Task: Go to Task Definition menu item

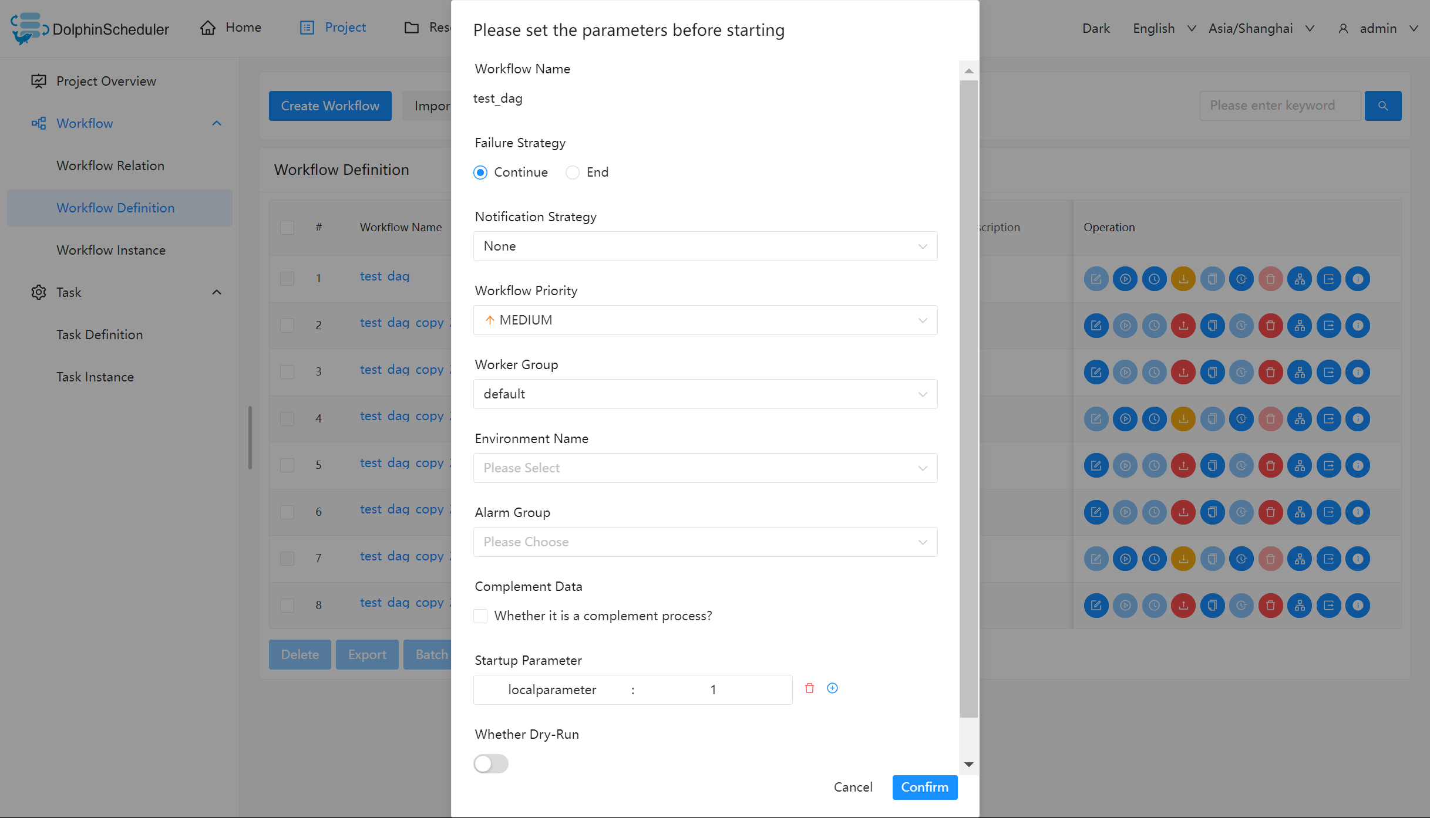Action: click(x=100, y=334)
